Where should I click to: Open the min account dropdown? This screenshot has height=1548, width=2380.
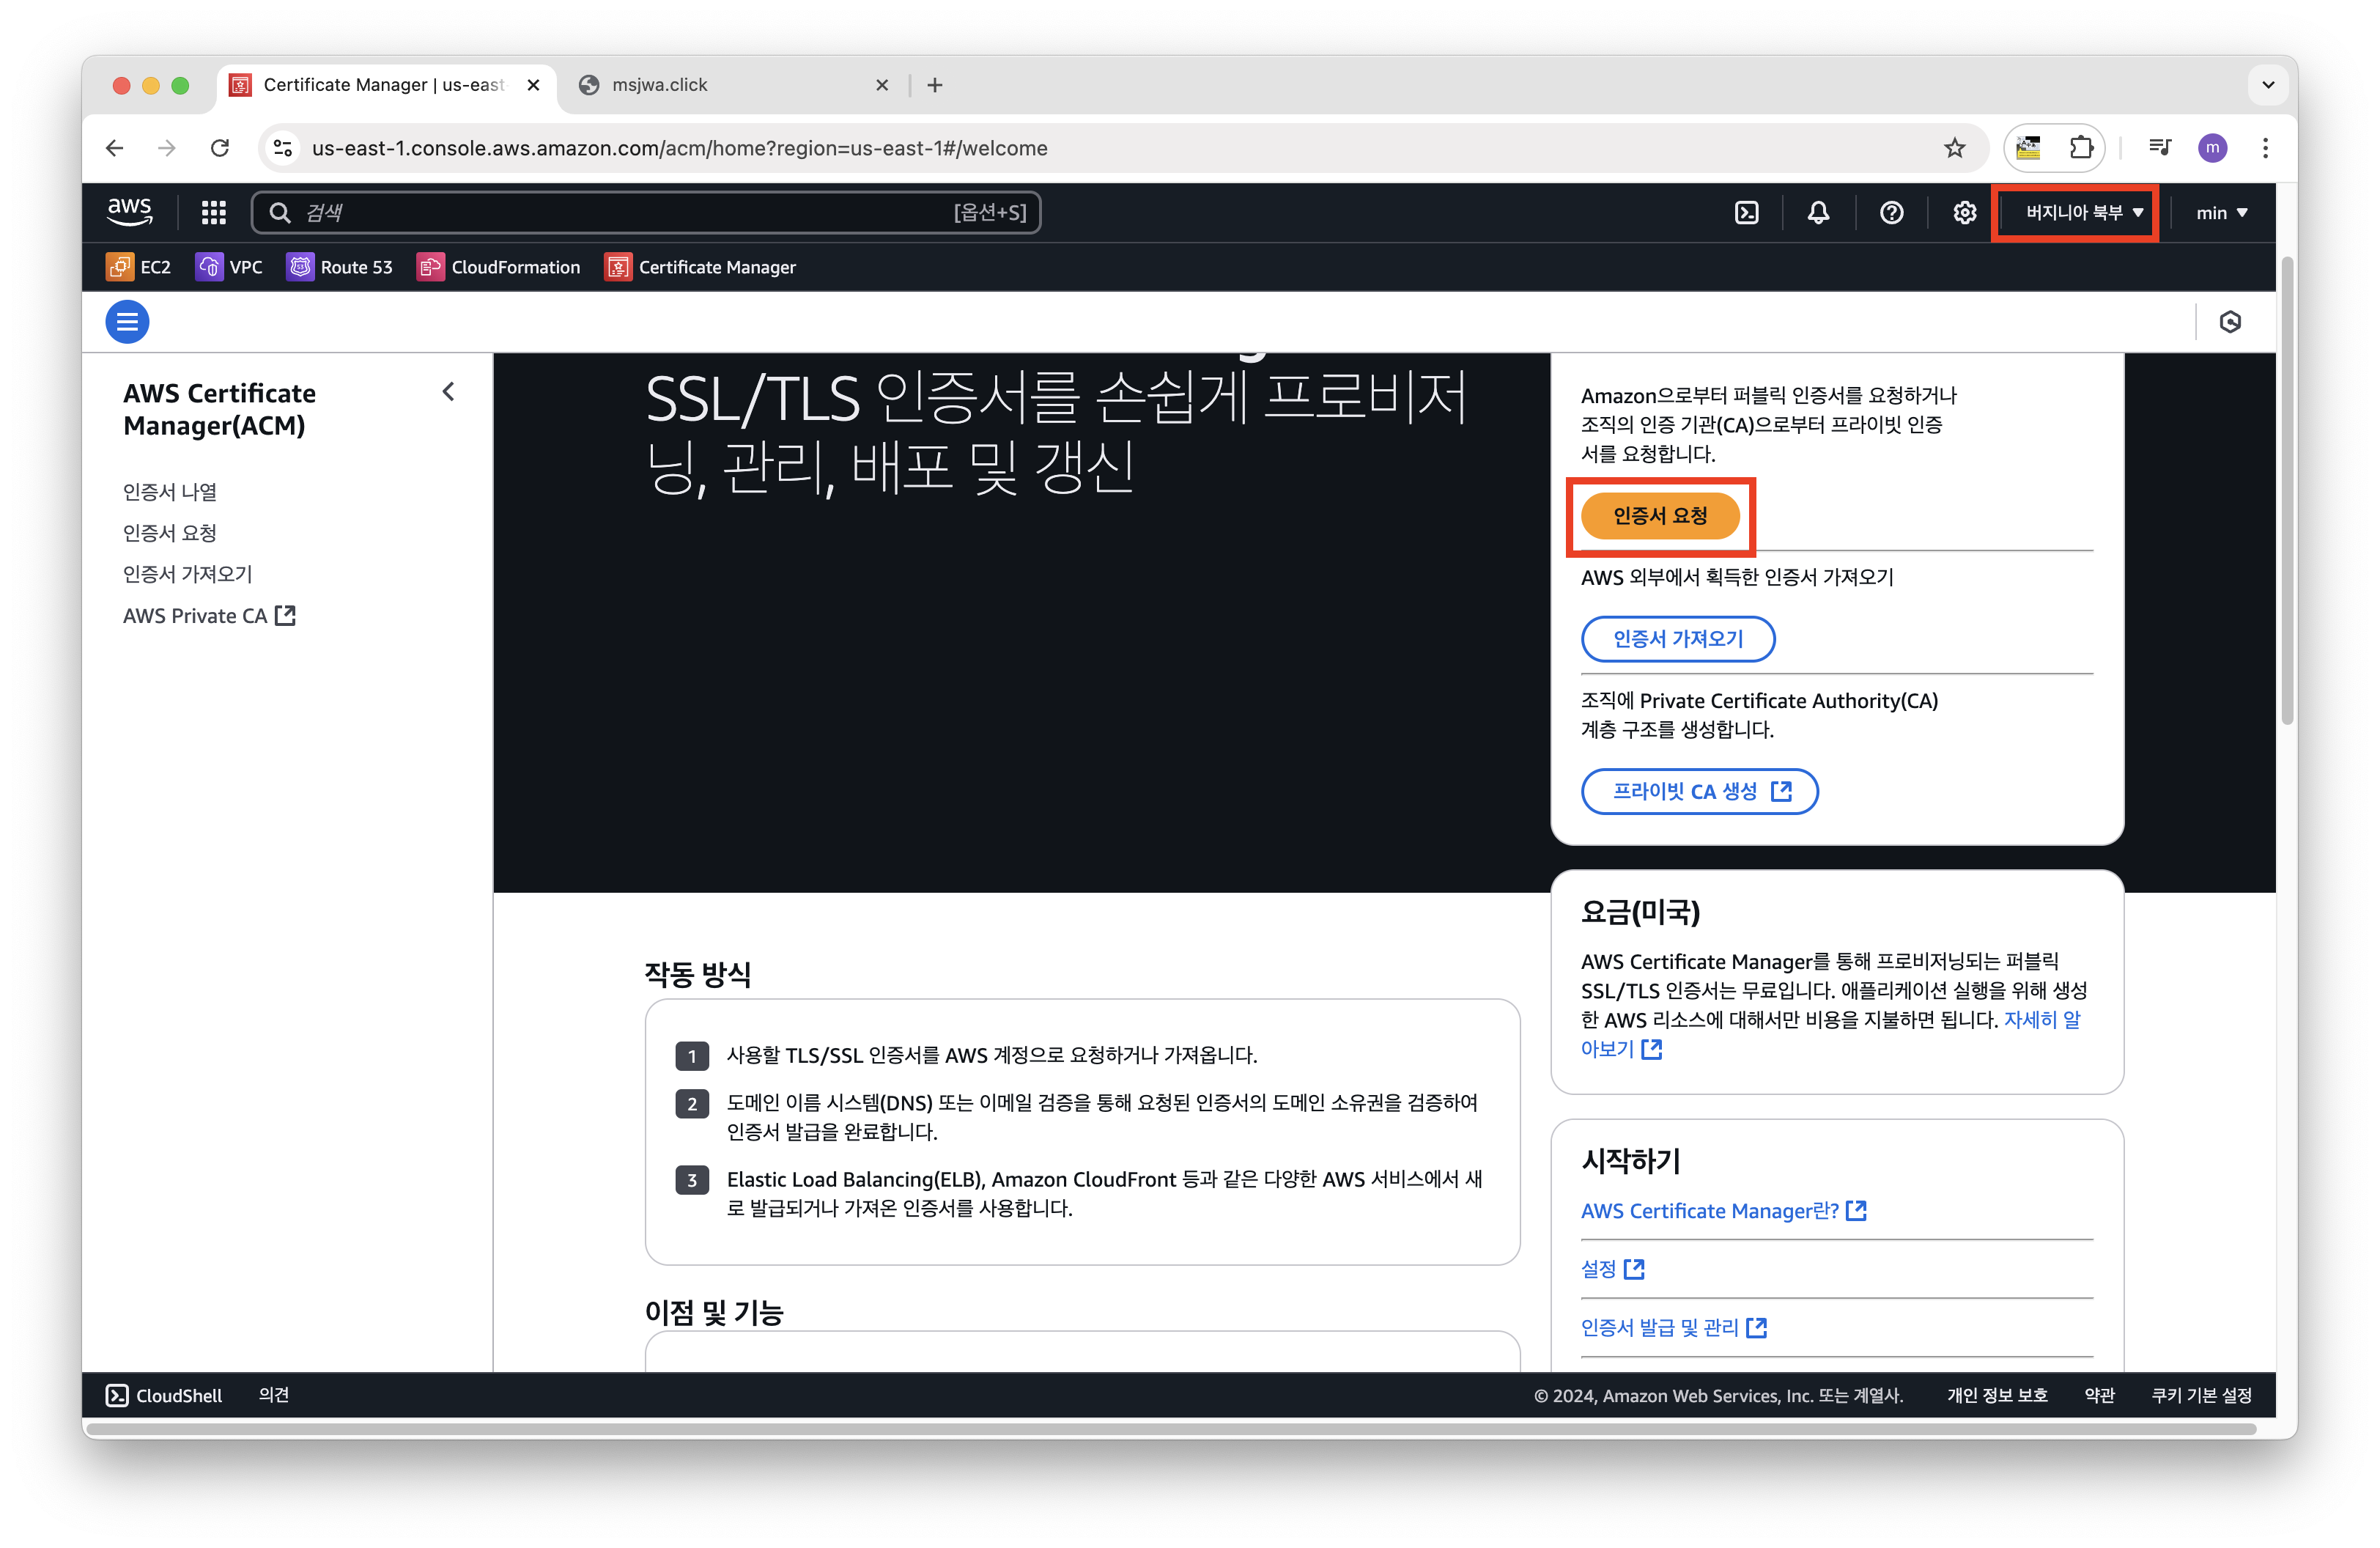coord(2221,212)
